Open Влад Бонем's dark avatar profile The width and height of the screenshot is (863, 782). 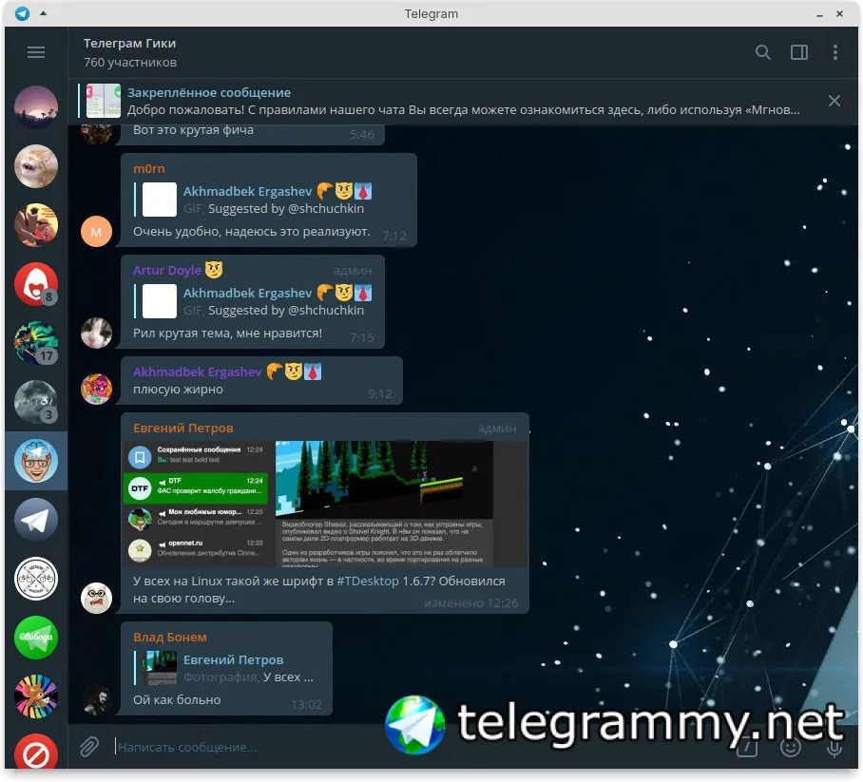96,699
